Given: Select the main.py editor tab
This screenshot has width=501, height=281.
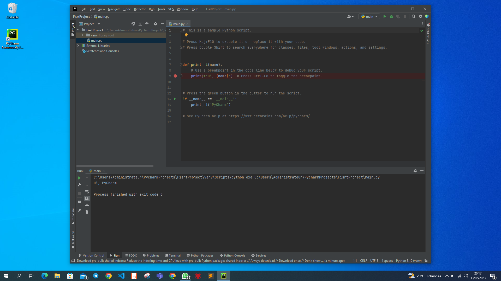Looking at the screenshot, I should [x=178, y=24].
